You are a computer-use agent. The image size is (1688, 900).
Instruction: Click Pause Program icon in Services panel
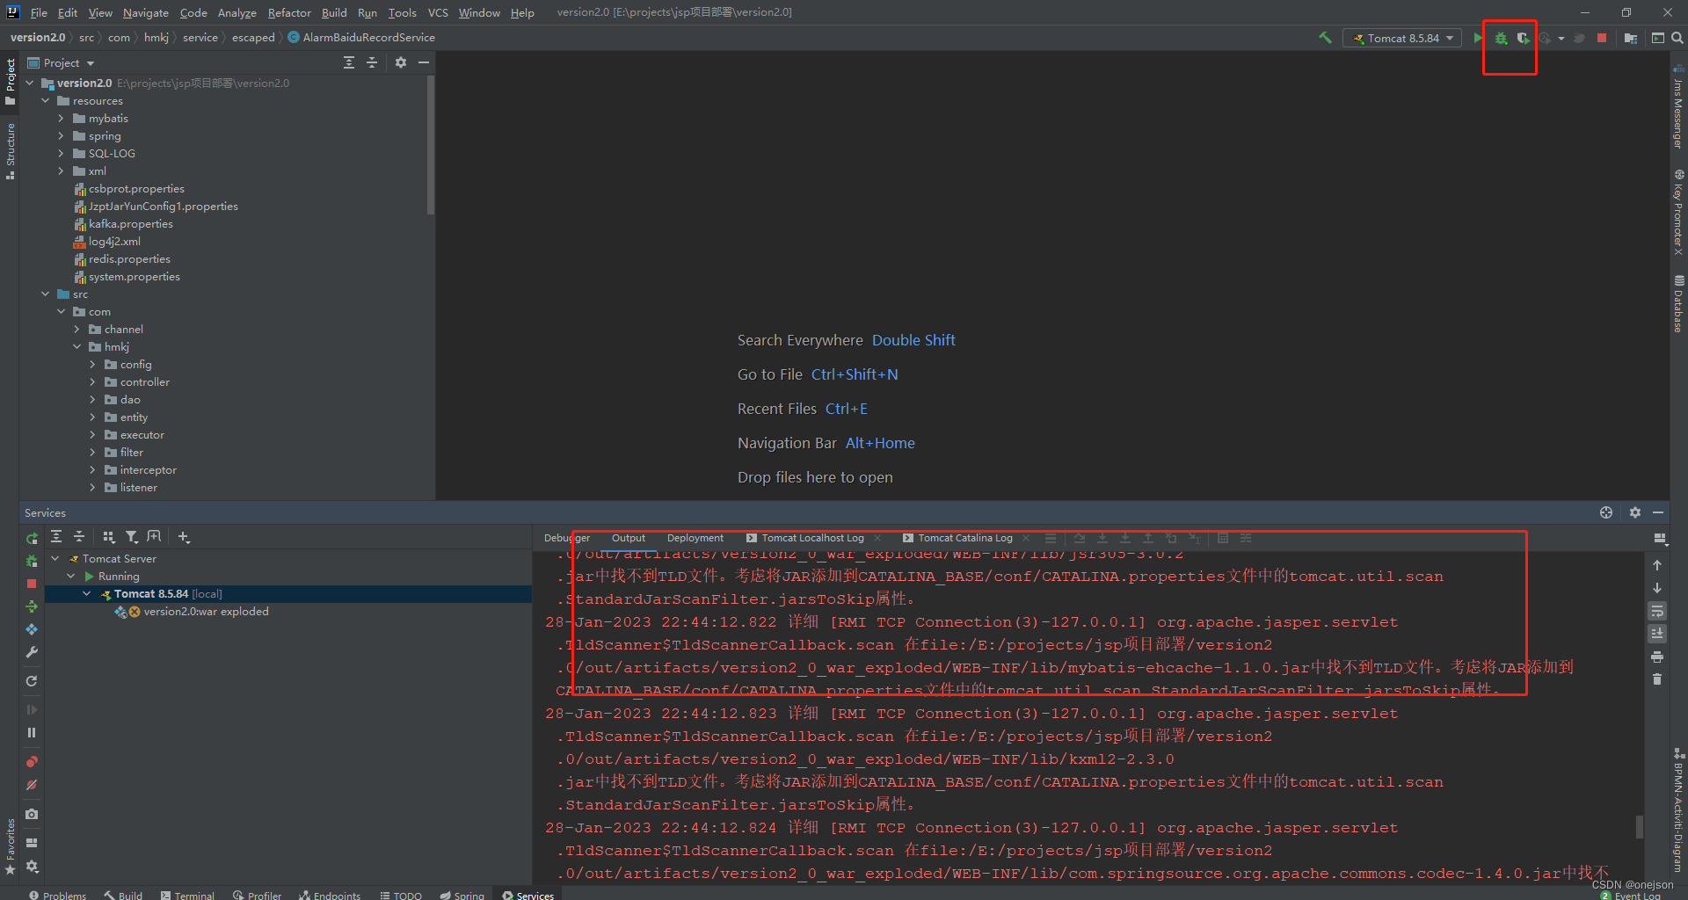[32, 732]
